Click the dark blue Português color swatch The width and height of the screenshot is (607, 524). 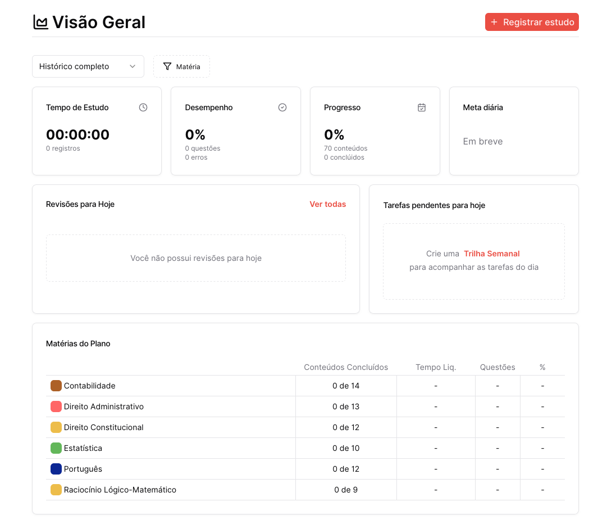[x=56, y=469]
